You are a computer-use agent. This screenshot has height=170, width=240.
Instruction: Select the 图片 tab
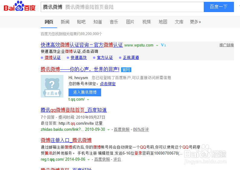coord(130,22)
